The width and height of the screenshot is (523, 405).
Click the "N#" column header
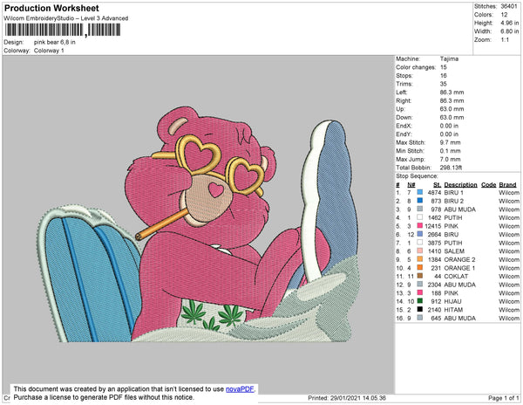click(x=411, y=185)
